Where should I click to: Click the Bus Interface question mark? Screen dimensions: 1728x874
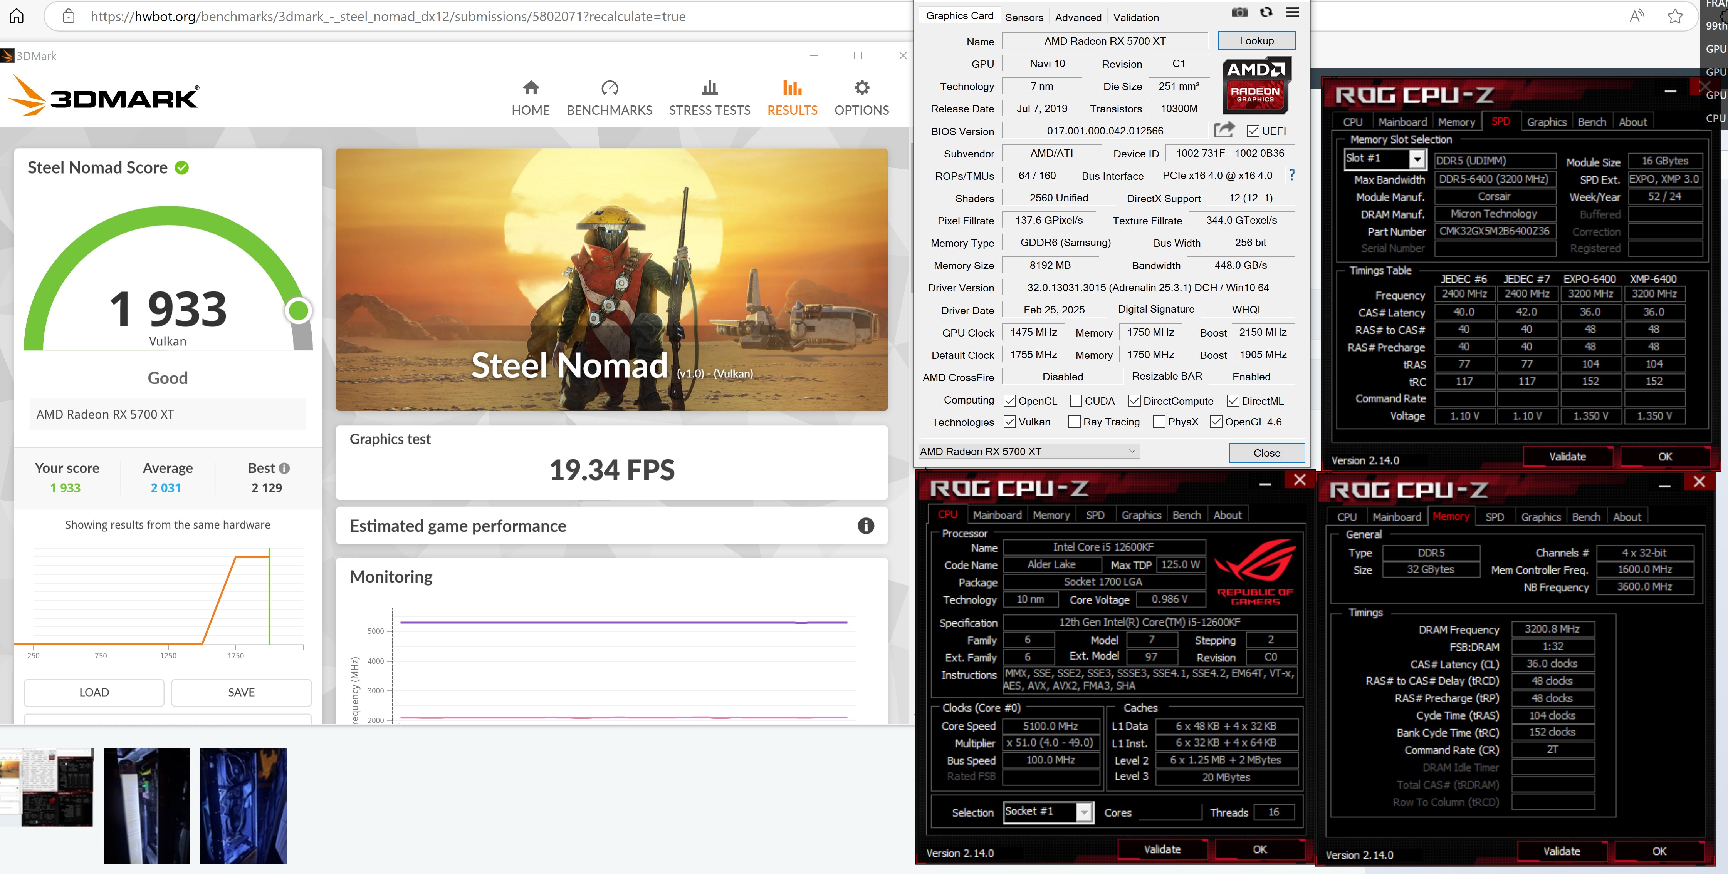tap(1292, 175)
